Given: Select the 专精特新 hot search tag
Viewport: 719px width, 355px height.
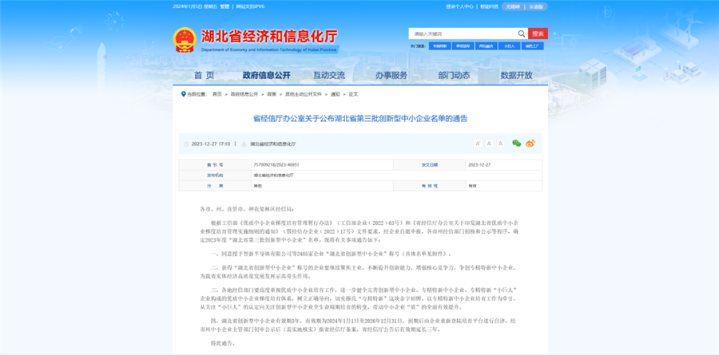Looking at the screenshot, I should pyautogui.click(x=439, y=46).
